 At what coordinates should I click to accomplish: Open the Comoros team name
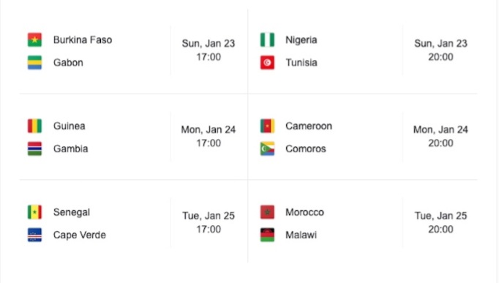306,149
